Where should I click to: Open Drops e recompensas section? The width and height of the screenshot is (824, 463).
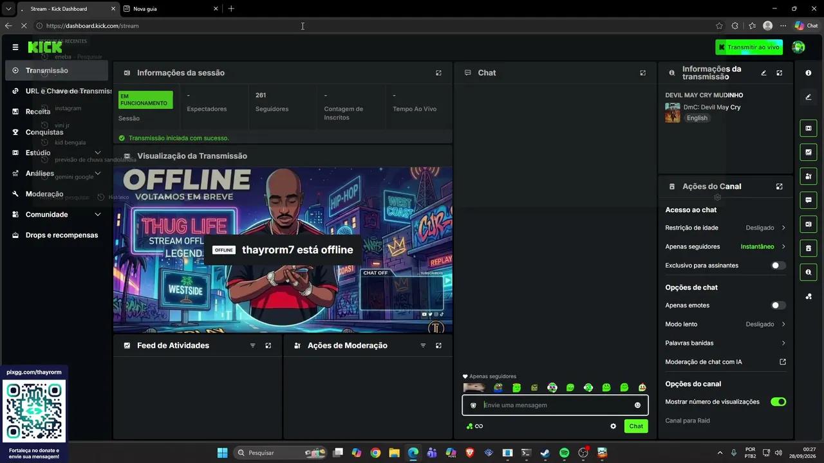click(x=57, y=235)
